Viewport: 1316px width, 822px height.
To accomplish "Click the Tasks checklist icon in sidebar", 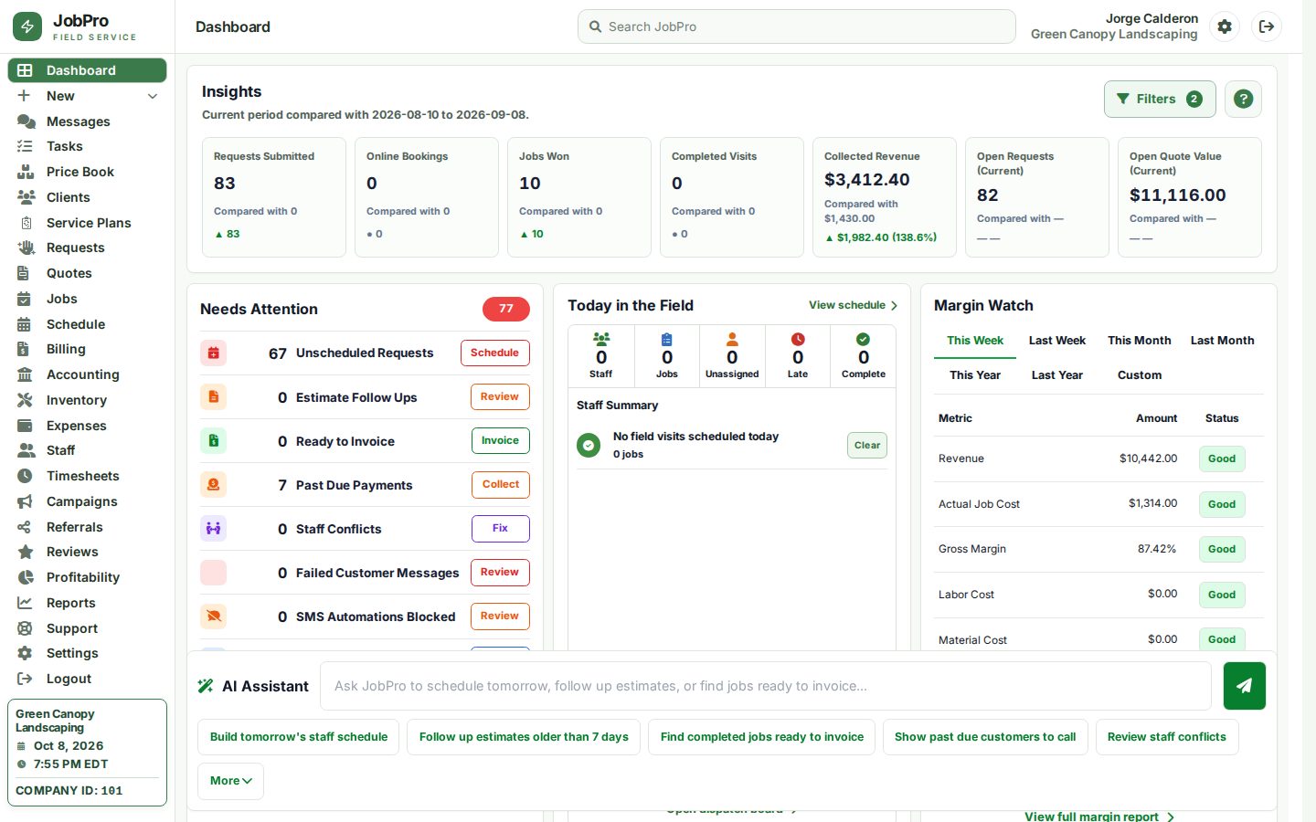I will click(x=26, y=146).
